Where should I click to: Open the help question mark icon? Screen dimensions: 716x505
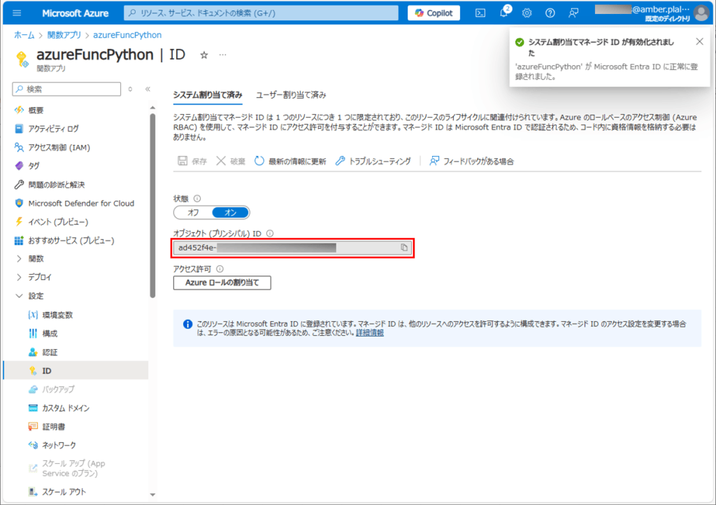coord(550,13)
